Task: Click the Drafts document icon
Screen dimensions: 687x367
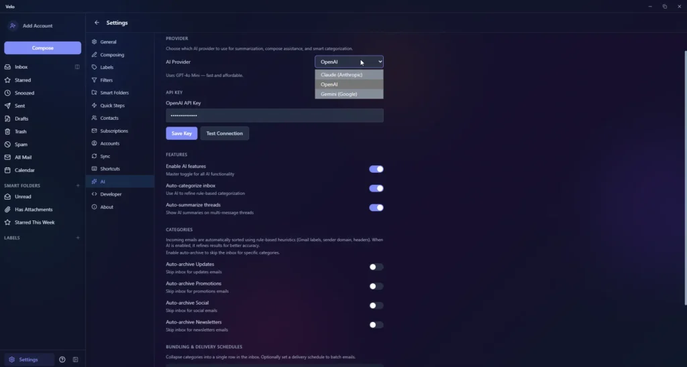Action: point(7,119)
